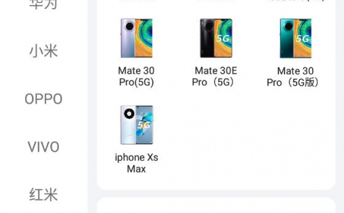Click the "Mate 30E Pro（5G）" model name
The width and height of the screenshot is (344, 213).
click(215, 76)
